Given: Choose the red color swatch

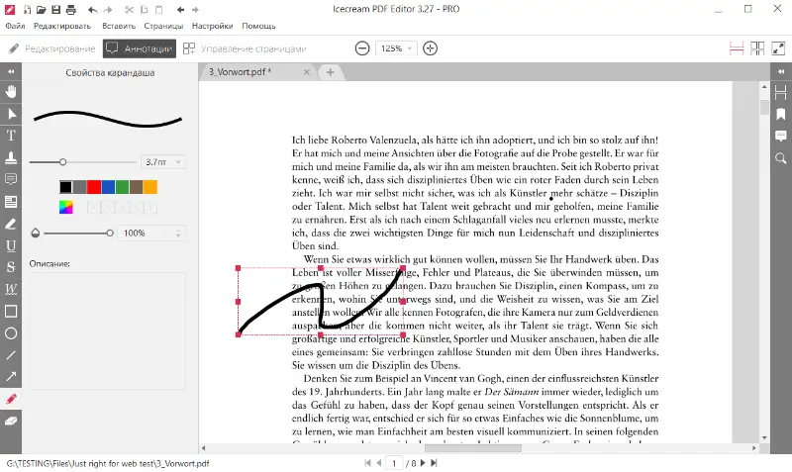Looking at the screenshot, I should (94, 187).
